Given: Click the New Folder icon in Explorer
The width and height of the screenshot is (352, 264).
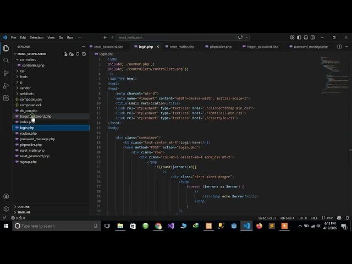Looking at the screenshot, I should (71, 54).
